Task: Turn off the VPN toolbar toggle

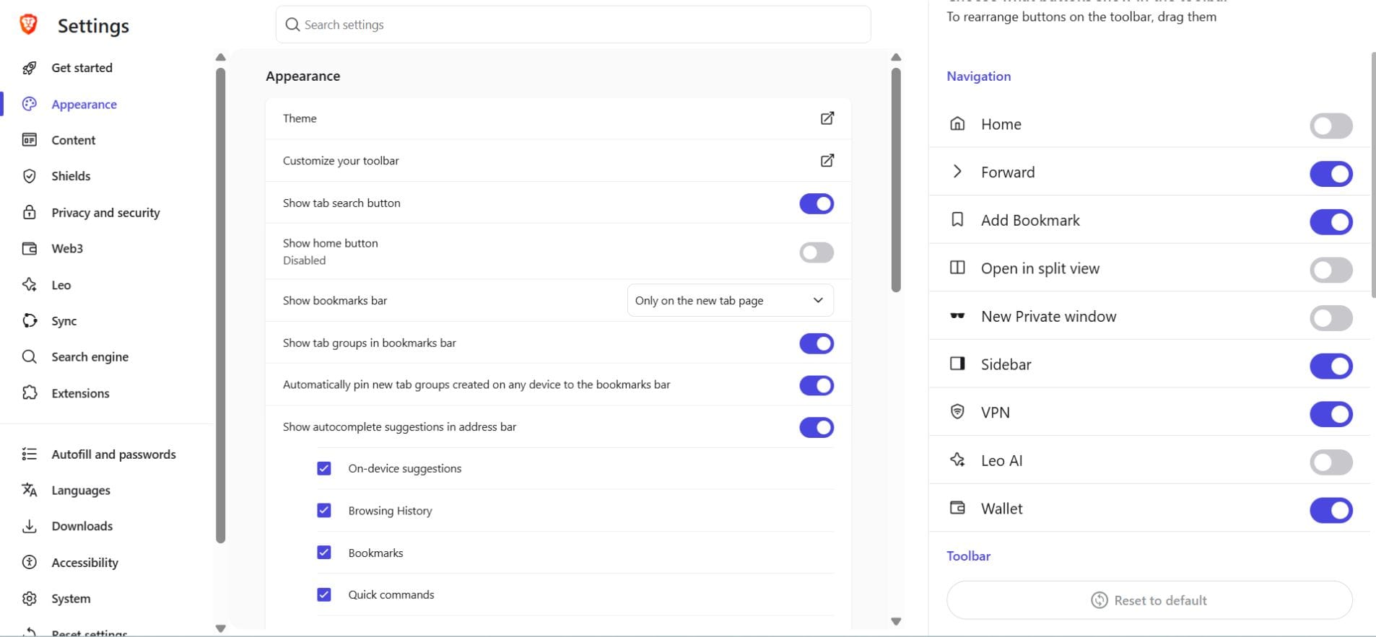Action: 1331,414
